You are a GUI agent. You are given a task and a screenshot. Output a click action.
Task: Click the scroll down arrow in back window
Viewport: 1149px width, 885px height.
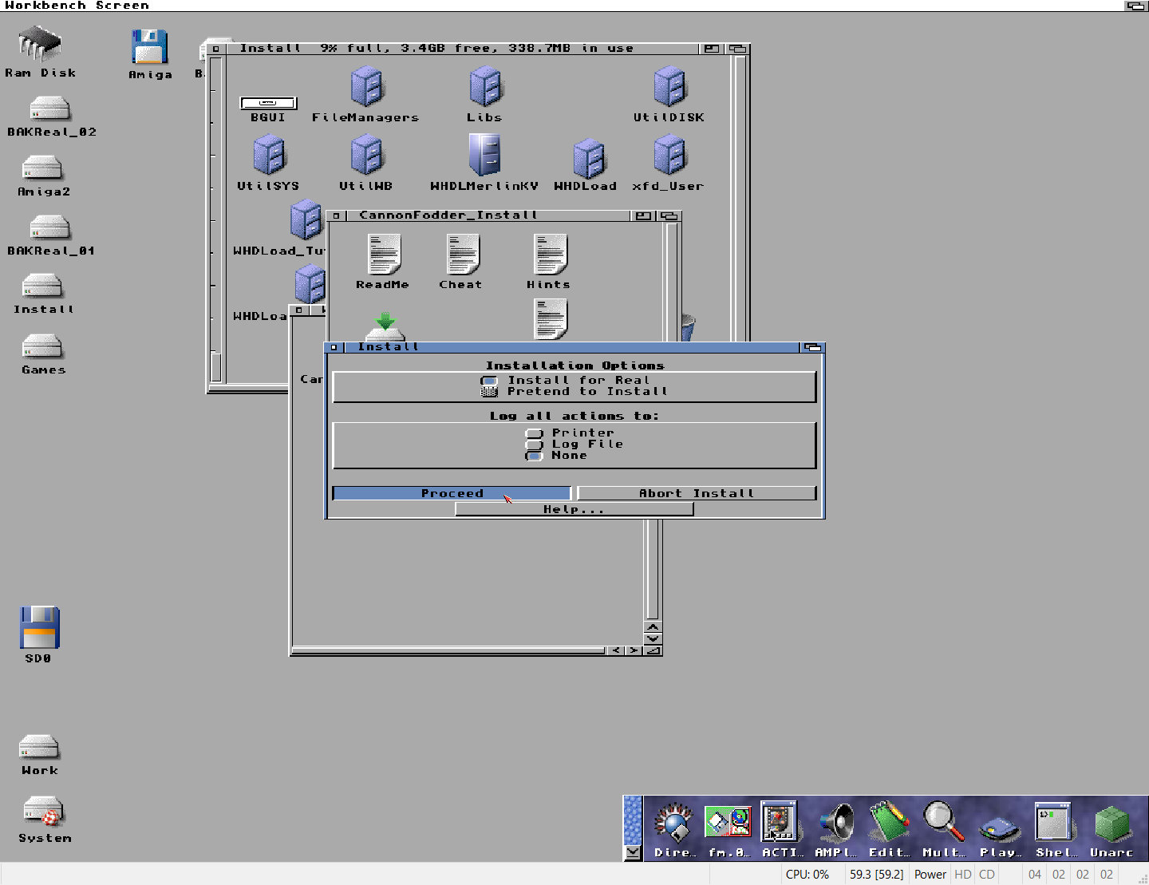pos(653,638)
